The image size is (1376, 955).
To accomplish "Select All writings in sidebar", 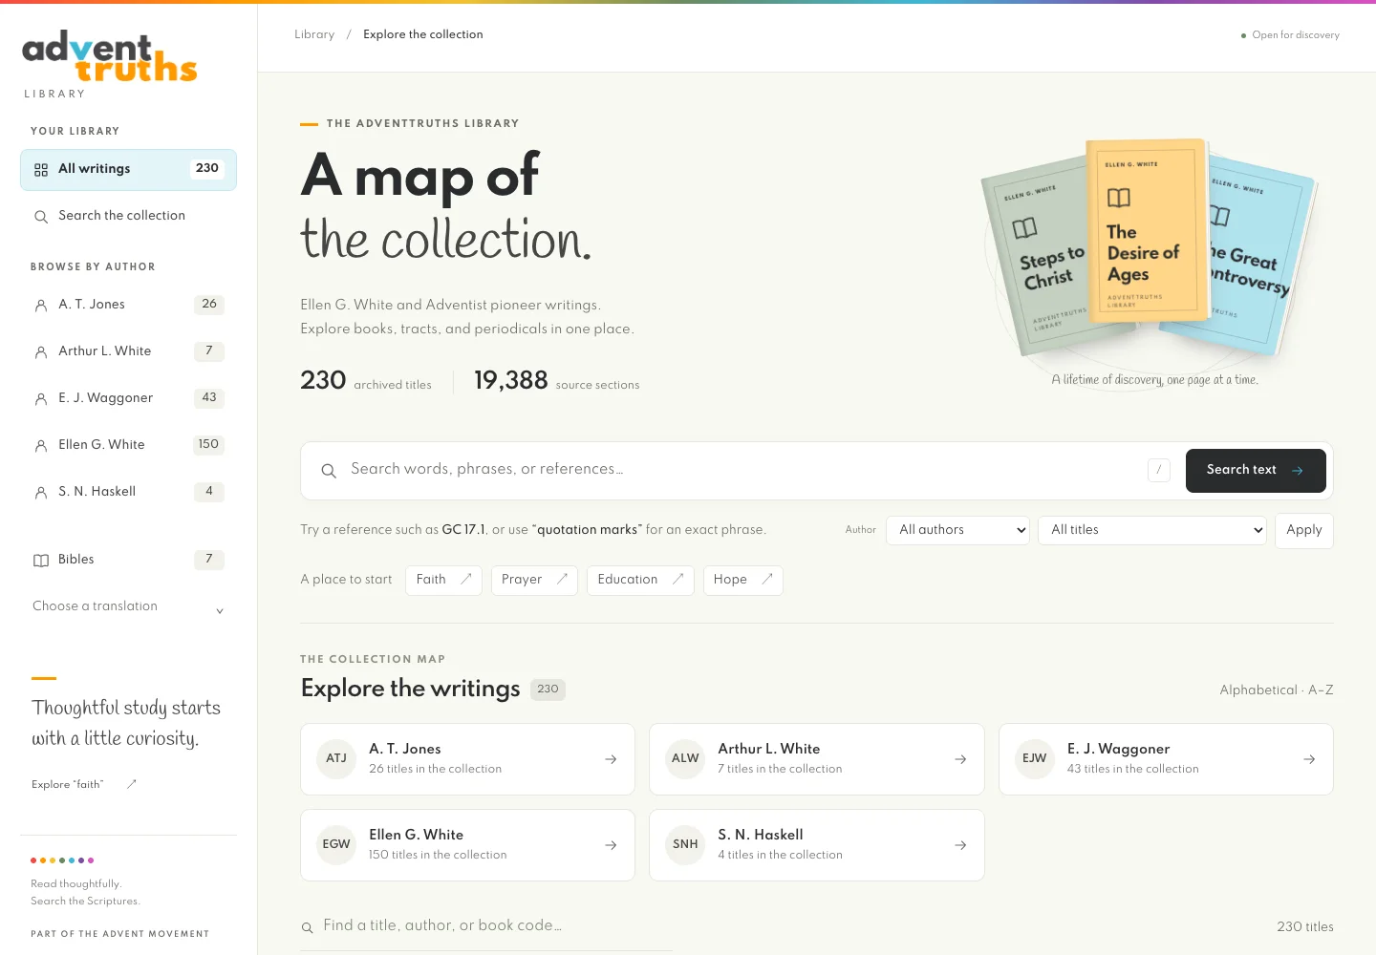I will coord(128,170).
